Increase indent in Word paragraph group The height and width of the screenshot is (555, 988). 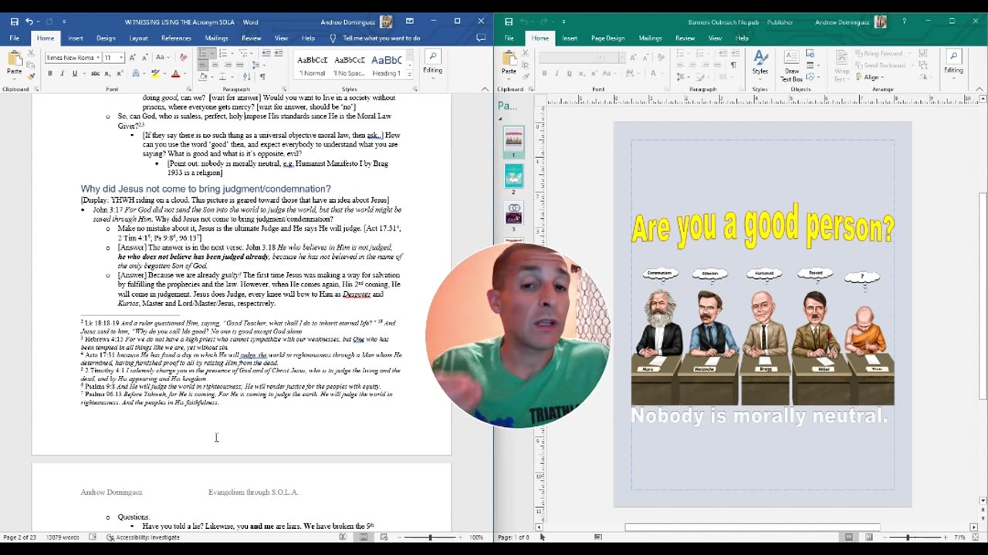pos(278,53)
